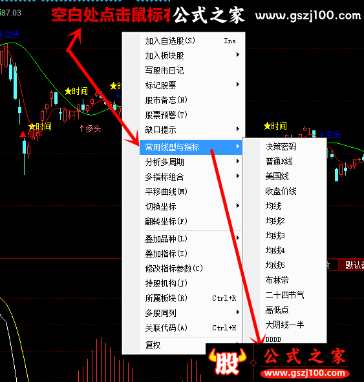Image resolution: width=364 pixels, height=382 pixels.
Task: Click 关联代码(A) menu item
Action: pyautogui.click(x=191, y=328)
